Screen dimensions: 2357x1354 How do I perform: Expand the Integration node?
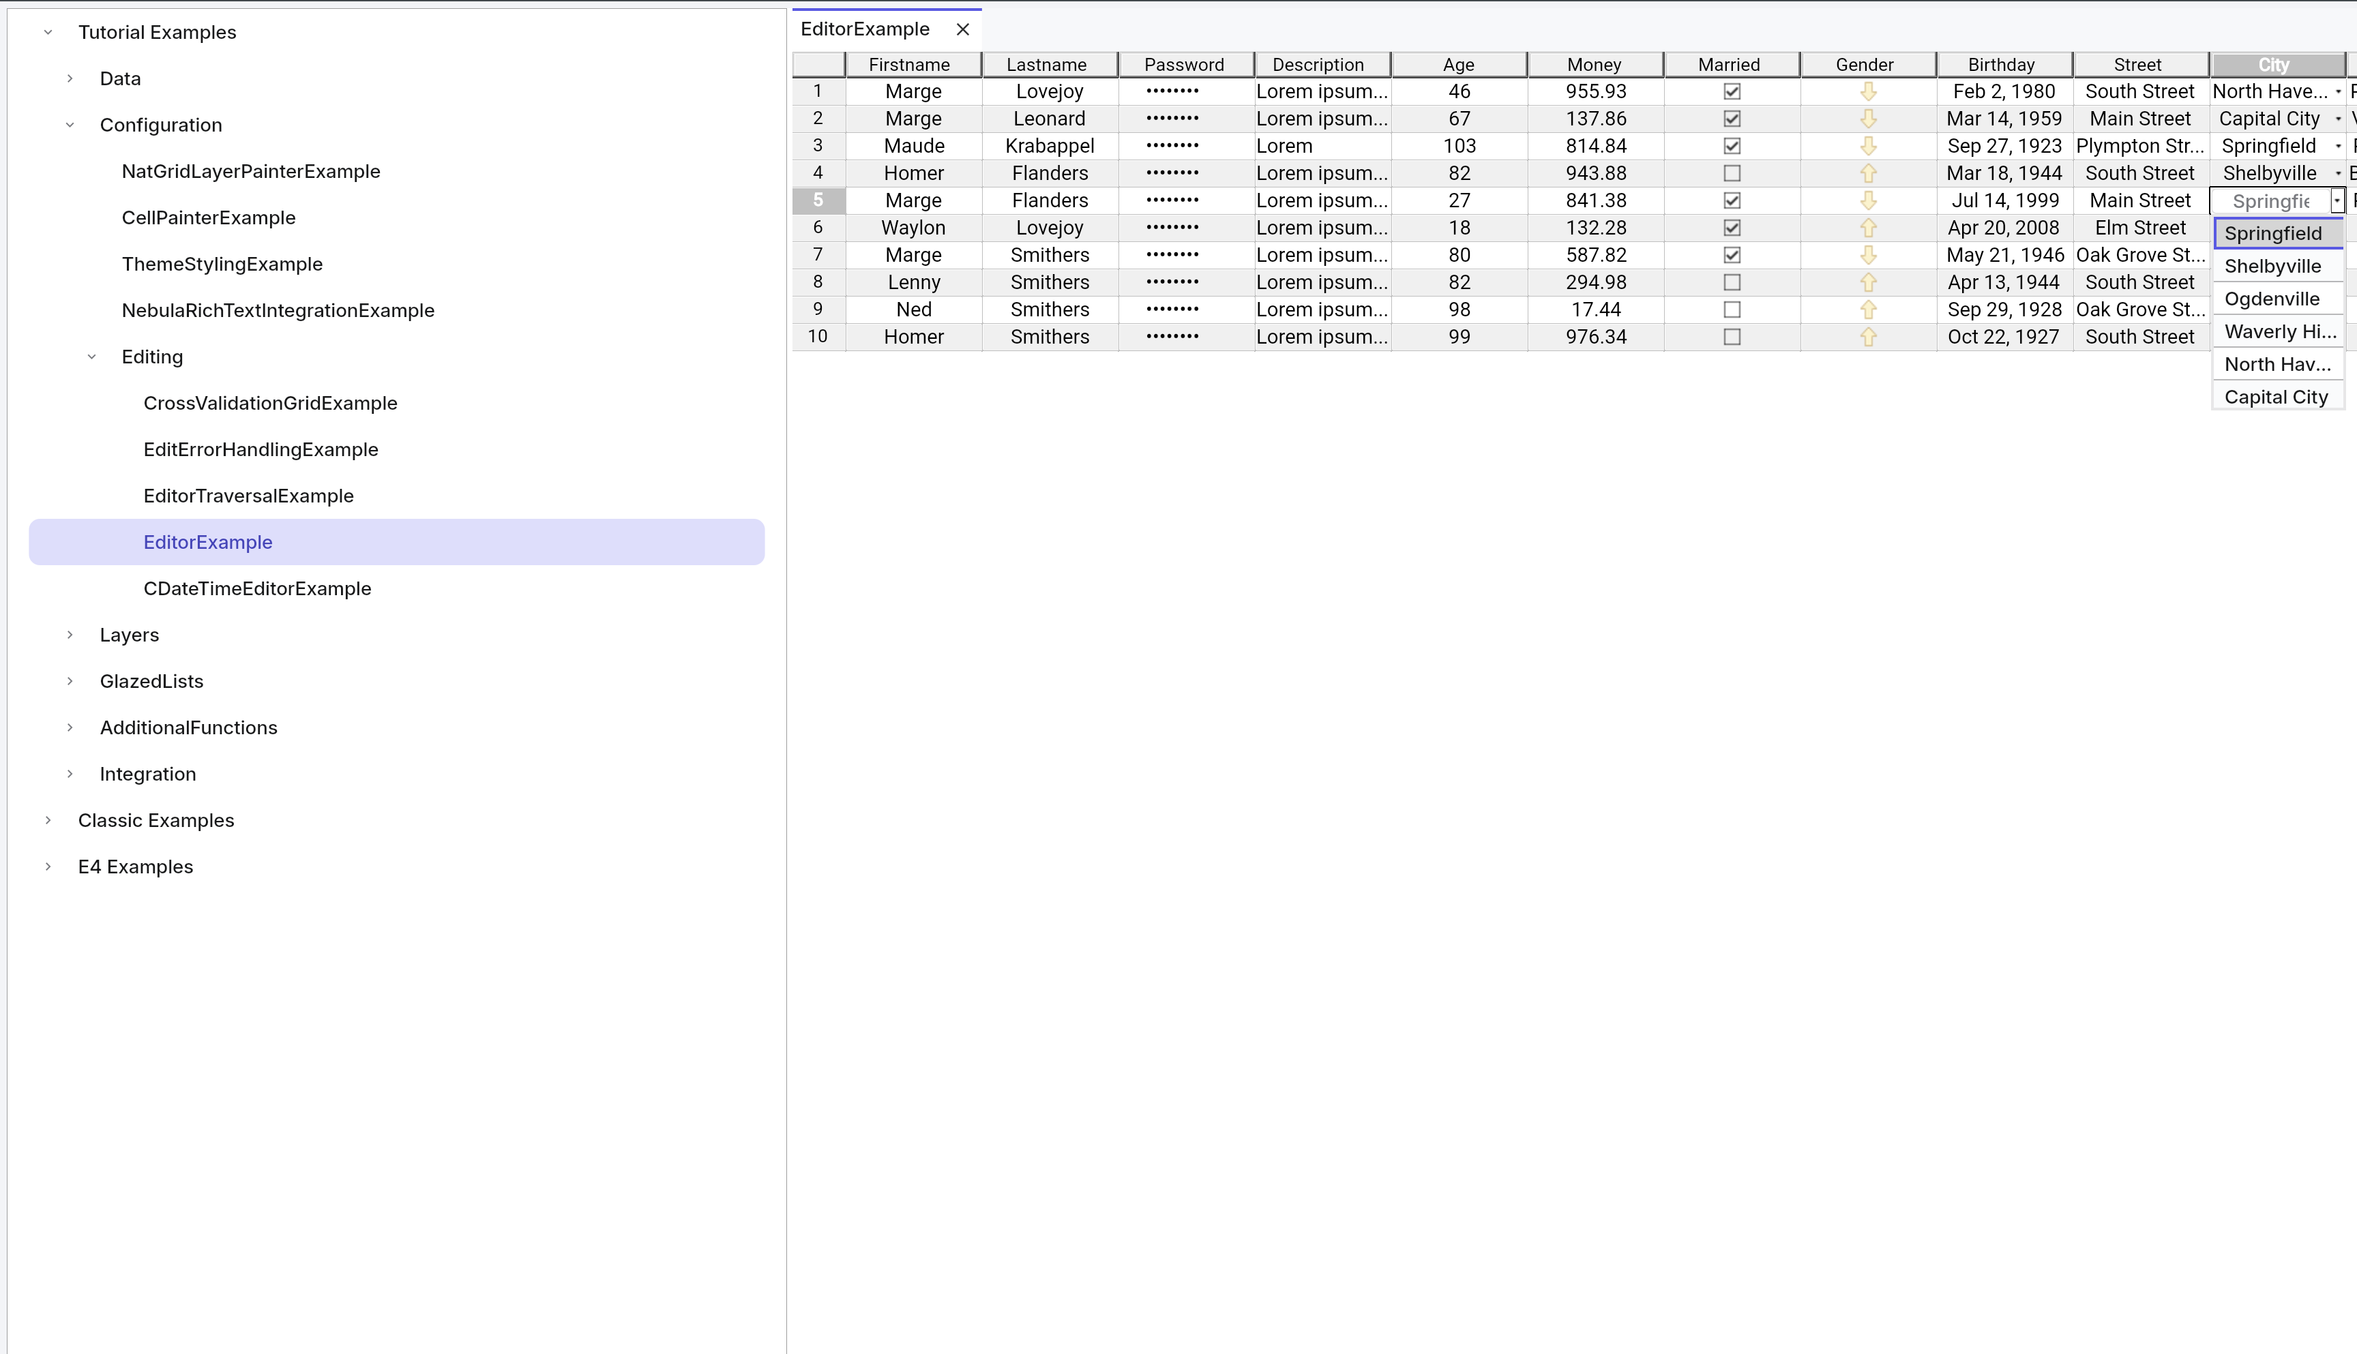70,774
